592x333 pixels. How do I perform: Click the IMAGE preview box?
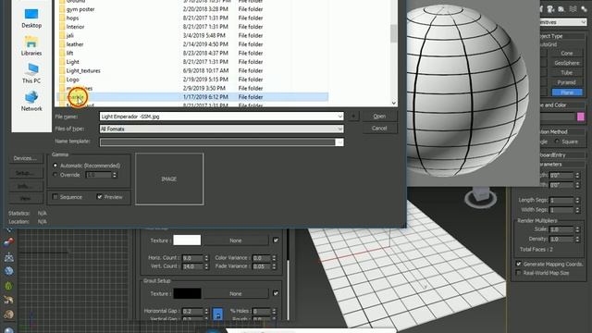coord(169,179)
